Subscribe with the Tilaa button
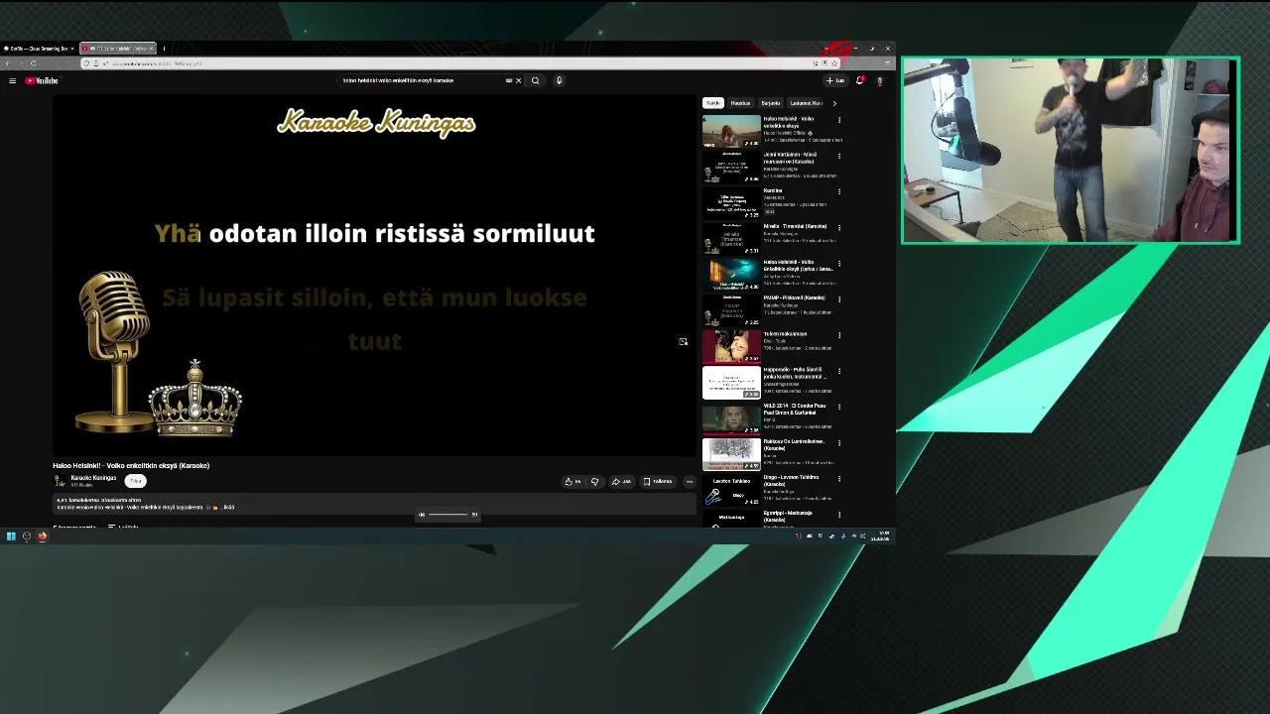 pos(136,481)
